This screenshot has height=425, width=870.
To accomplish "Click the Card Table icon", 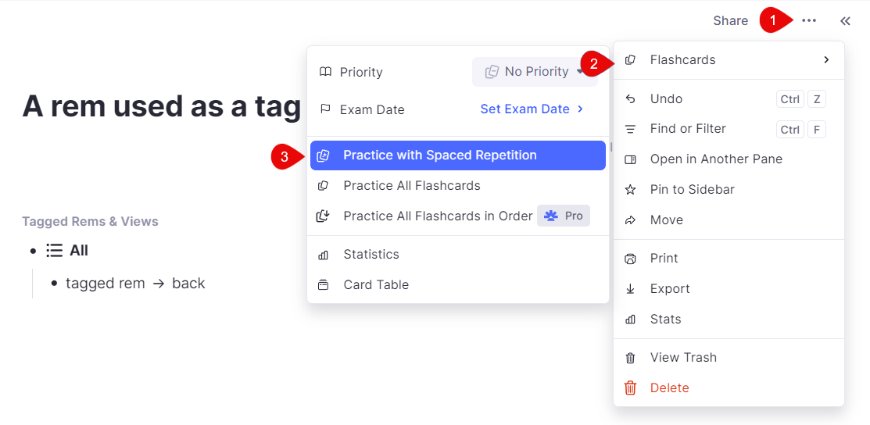I will coord(324,285).
